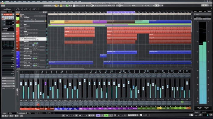Select the yellow arranger part at song start

click(x=57, y=22)
